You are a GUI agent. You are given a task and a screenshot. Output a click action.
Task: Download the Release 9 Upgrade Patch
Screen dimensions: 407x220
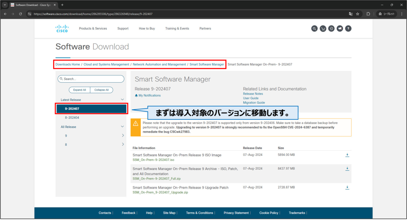coord(347,187)
